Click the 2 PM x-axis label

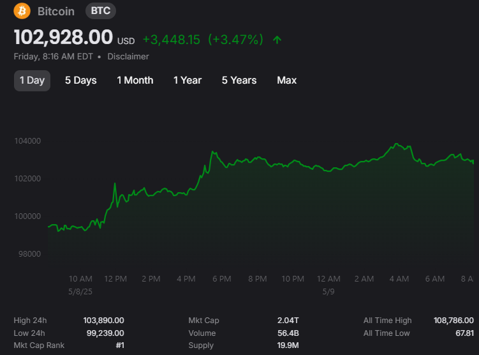[x=151, y=279]
